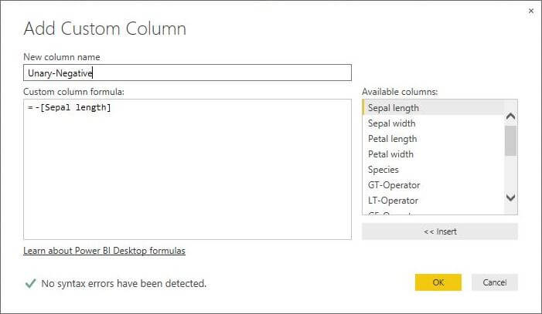Select Sepal width in available columns
Screen dimensions: 542x314
[x=433, y=123]
